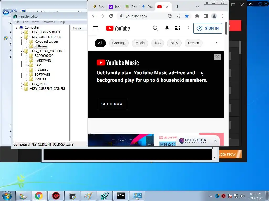Open Chrome from the taskbar
Image resolution: width=269 pixels, height=201 pixels.
39,196
